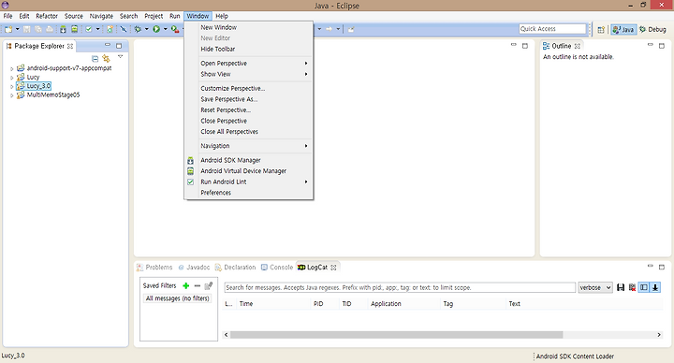
Task: Click the edit filter icon in Saved Filters
Action: tap(209, 285)
